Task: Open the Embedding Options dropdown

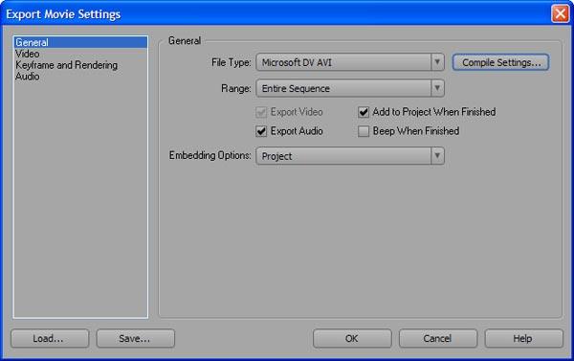Action: tap(350, 156)
